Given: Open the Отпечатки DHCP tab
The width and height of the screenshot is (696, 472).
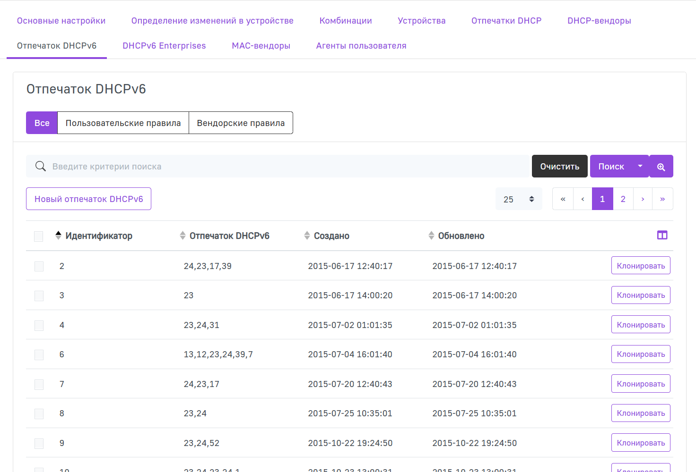Looking at the screenshot, I should pyautogui.click(x=506, y=21).
